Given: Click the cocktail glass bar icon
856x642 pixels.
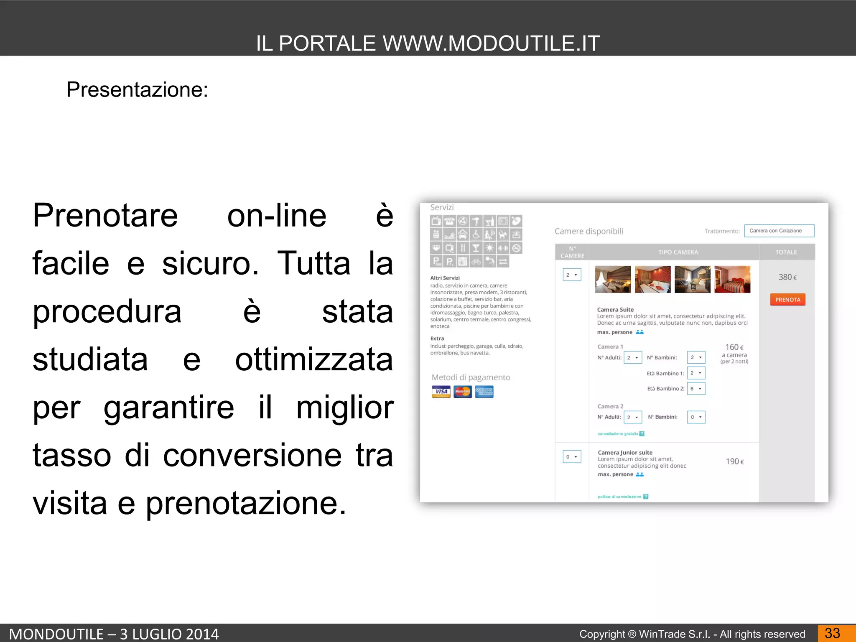Looking at the screenshot, I should tap(476, 248).
